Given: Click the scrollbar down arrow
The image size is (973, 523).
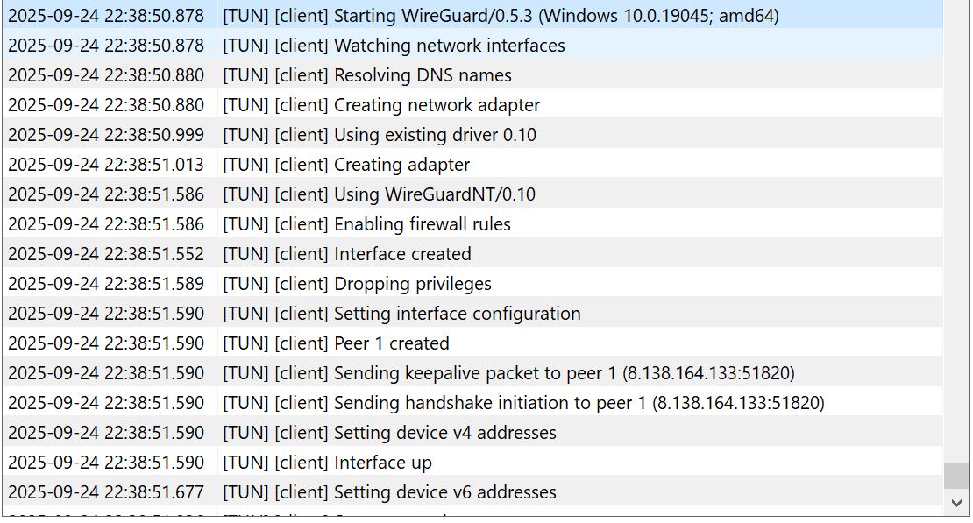Looking at the screenshot, I should point(955,503).
